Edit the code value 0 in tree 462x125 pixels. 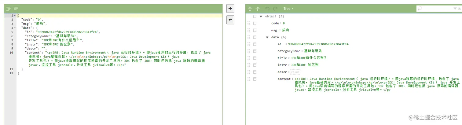tap(284, 23)
